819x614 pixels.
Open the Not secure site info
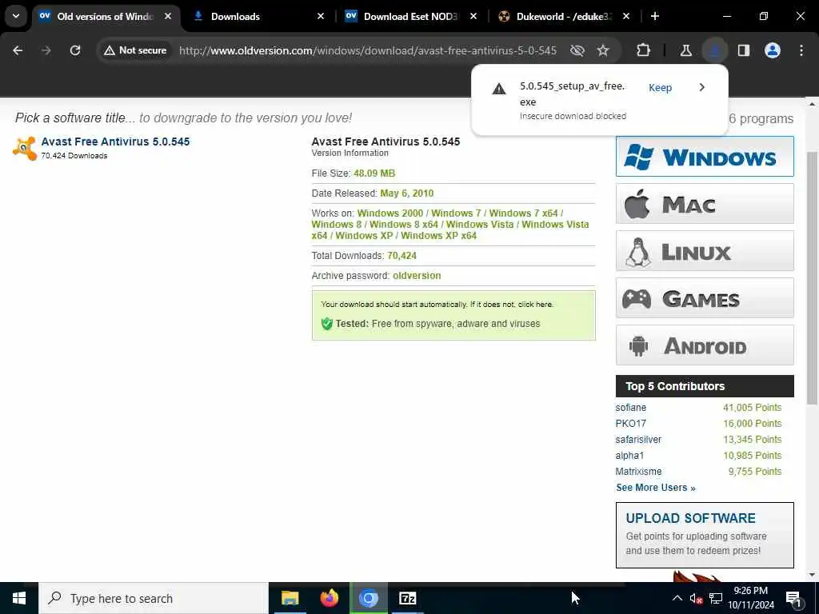click(x=134, y=50)
